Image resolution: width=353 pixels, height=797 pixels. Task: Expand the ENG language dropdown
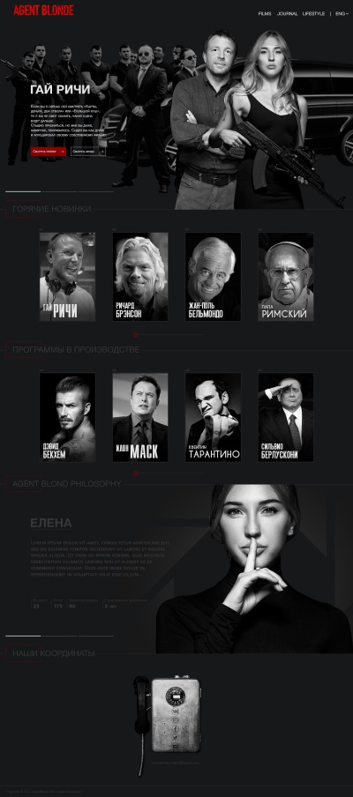pos(342,14)
